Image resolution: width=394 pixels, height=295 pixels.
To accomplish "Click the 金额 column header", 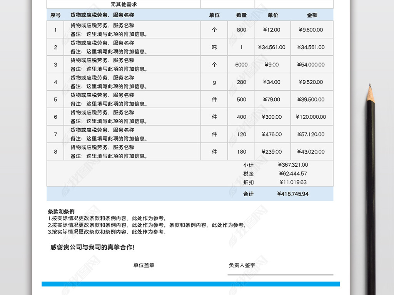I will coord(312,15).
